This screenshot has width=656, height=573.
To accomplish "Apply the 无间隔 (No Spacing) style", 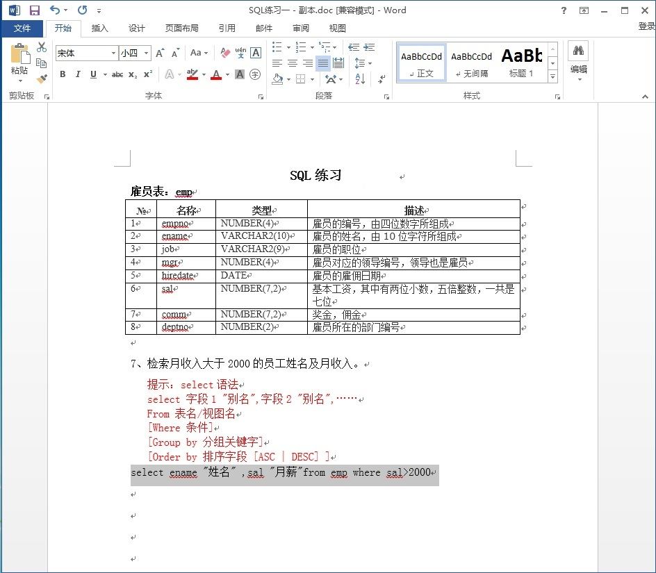I will [471, 63].
